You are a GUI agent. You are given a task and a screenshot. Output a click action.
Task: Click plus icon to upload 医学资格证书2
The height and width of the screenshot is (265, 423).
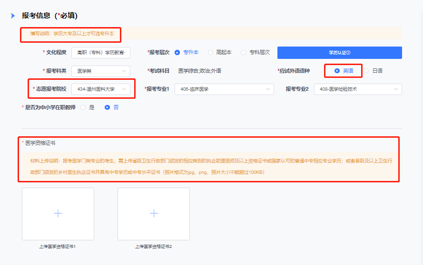[x=154, y=214]
